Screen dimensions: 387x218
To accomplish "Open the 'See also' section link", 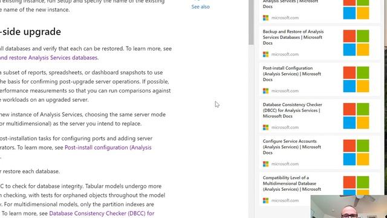I will tap(200, 7).
